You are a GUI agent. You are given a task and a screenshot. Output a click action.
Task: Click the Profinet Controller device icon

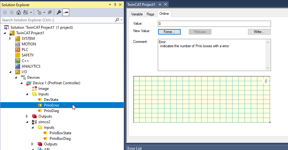click(x=29, y=83)
